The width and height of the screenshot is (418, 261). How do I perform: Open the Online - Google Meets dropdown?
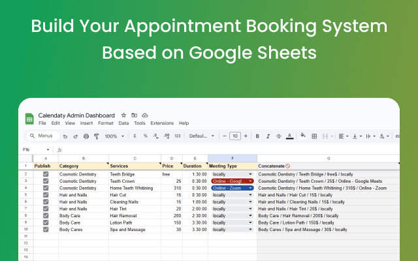click(x=250, y=181)
